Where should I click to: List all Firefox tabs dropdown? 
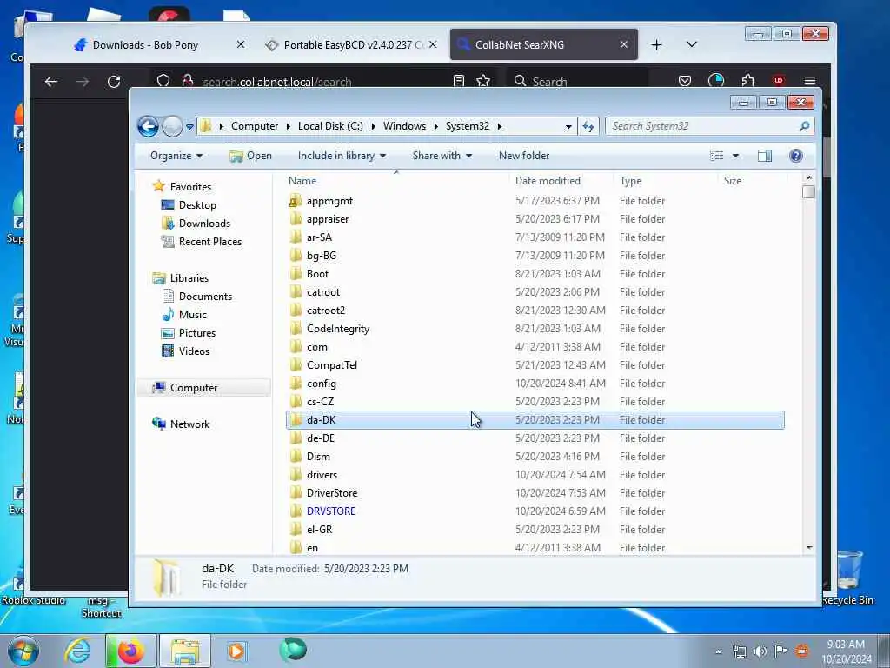691,44
